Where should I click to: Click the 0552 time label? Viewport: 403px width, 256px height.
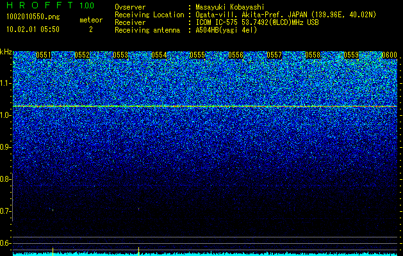pyautogui.click(x=82, y=55)
